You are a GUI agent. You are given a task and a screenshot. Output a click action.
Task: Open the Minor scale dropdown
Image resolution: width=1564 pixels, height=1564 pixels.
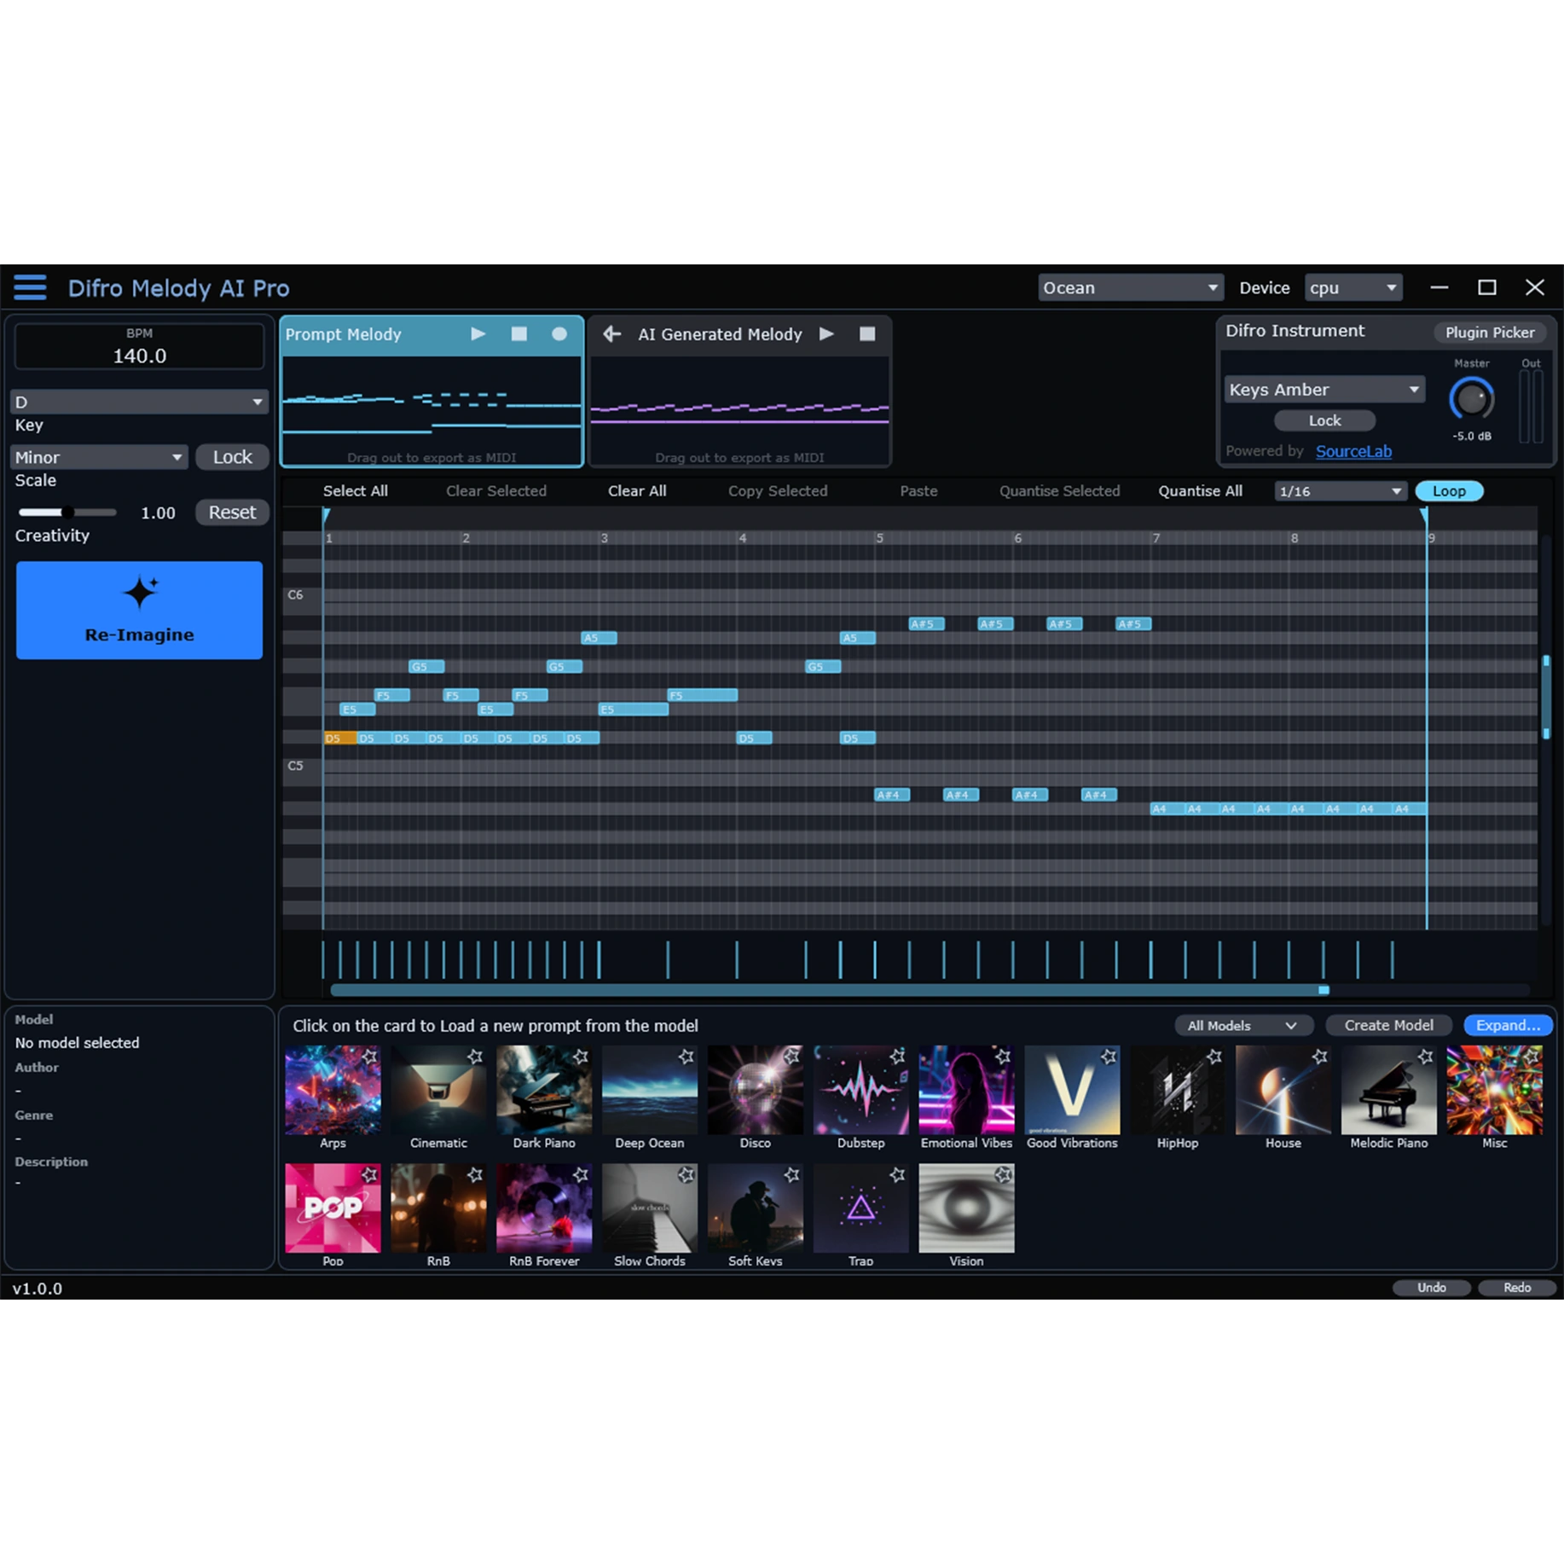(99, 457)
